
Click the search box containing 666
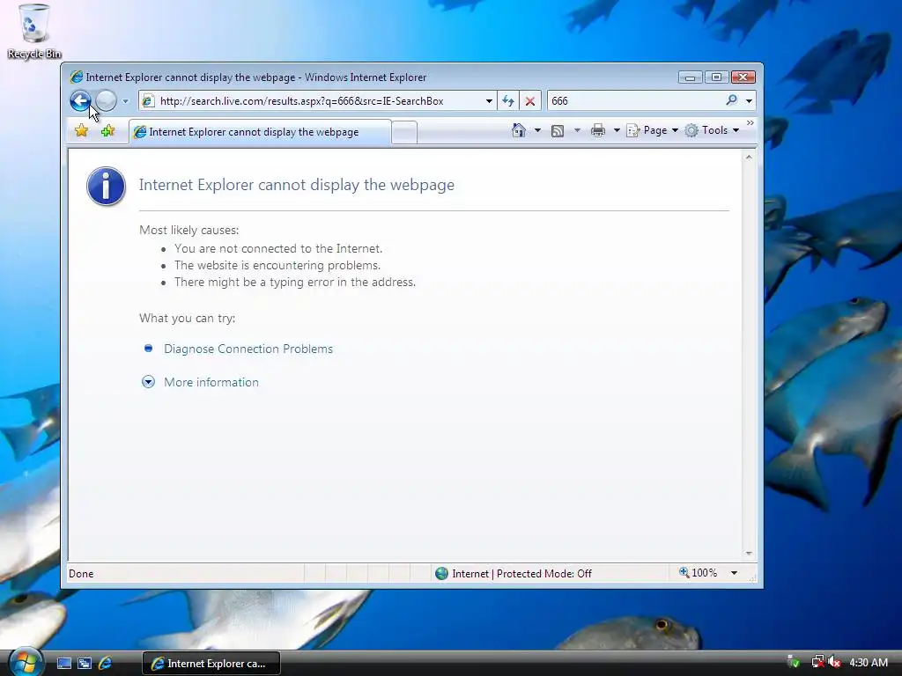click(635, 101)
